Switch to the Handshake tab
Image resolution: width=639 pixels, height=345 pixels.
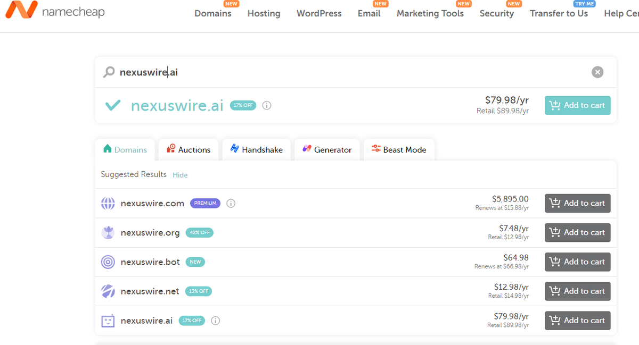pyautogui.click(x=256, y=149)
